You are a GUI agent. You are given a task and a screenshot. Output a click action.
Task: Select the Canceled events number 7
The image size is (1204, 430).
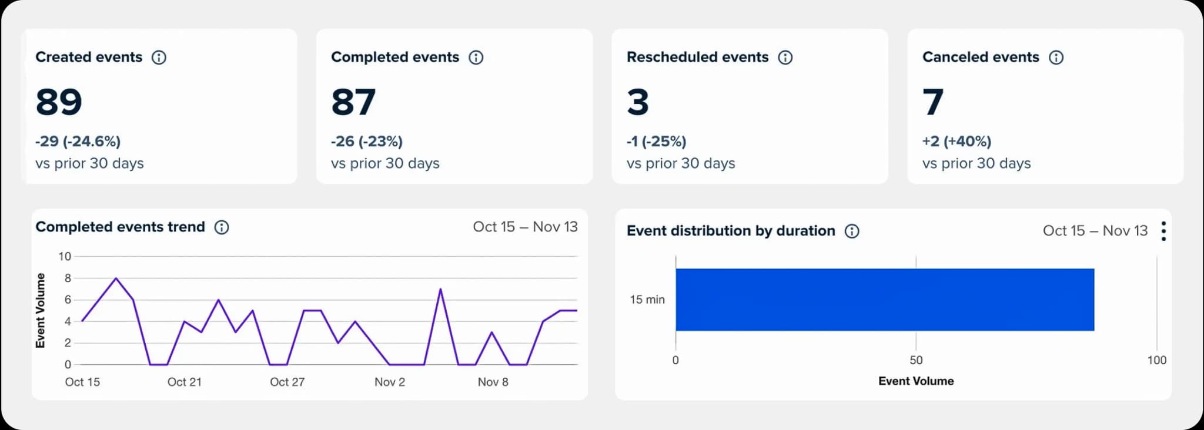[x=933, y=102]
